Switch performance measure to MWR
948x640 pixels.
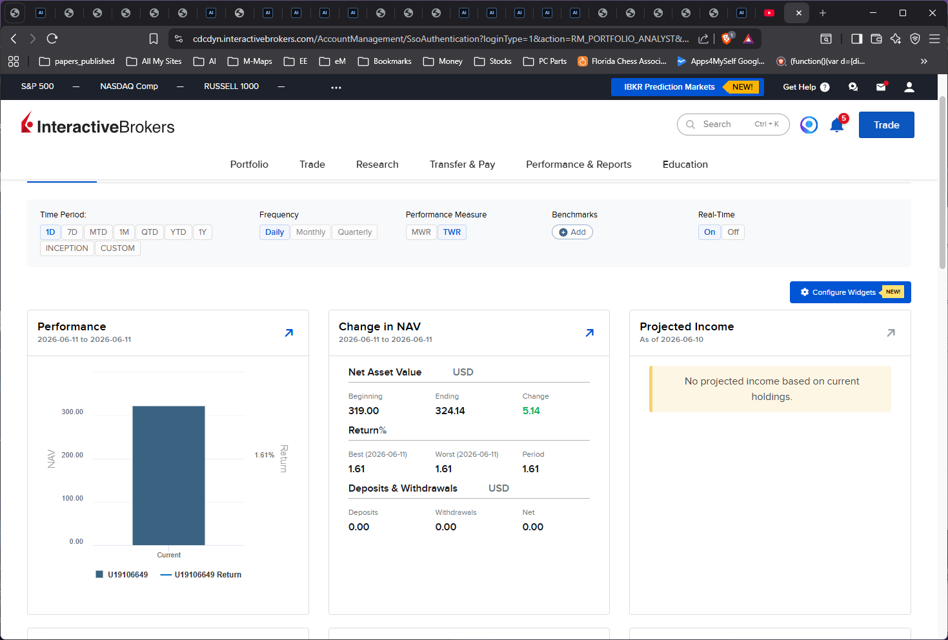pos(421,232)
